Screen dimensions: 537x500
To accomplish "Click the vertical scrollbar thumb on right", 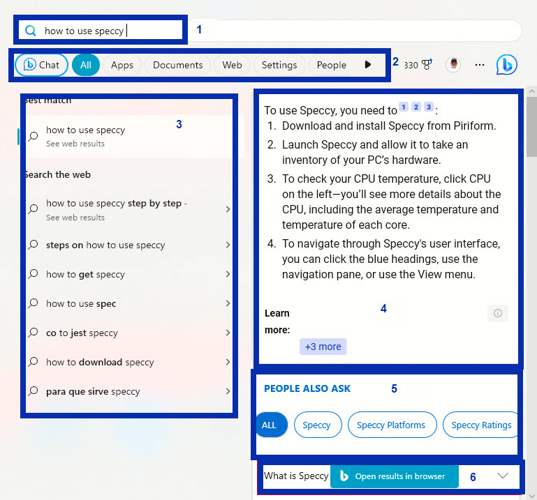I will 531,127.
